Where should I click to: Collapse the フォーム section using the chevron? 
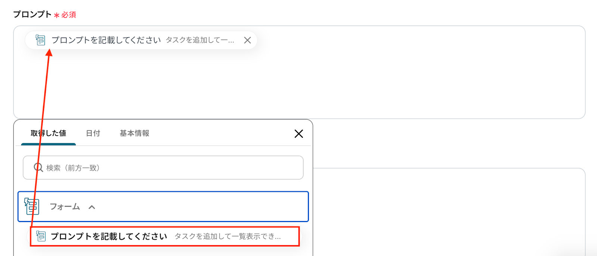(92, 207)
